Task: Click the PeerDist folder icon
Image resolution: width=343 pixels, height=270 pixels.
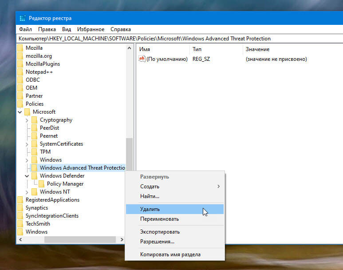Action: click(x=34, y=128)
